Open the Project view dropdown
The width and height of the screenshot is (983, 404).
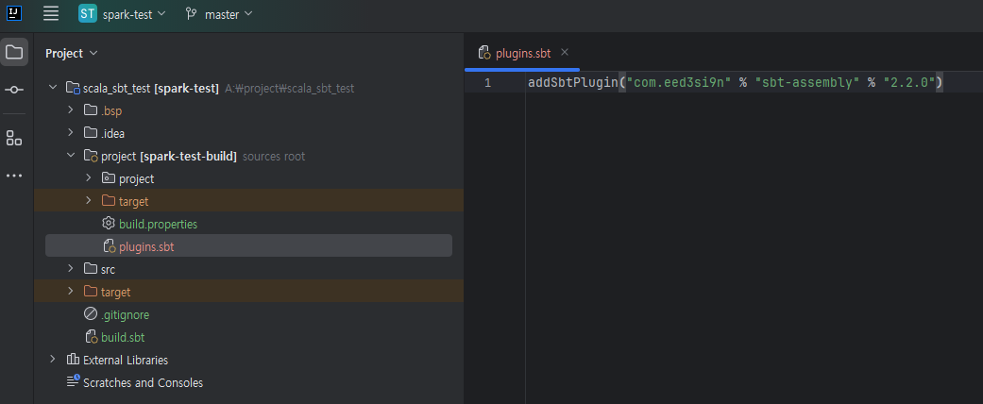[x=72, y=53]
